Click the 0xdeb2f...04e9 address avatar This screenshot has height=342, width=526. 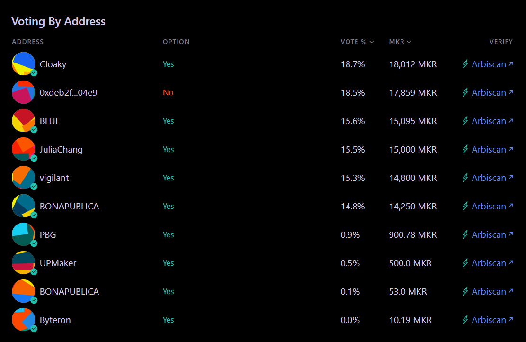[23, 92]
